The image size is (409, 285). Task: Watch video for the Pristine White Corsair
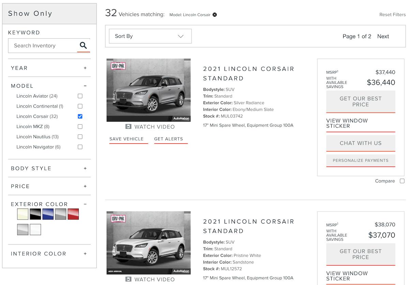tap(150, 279)
